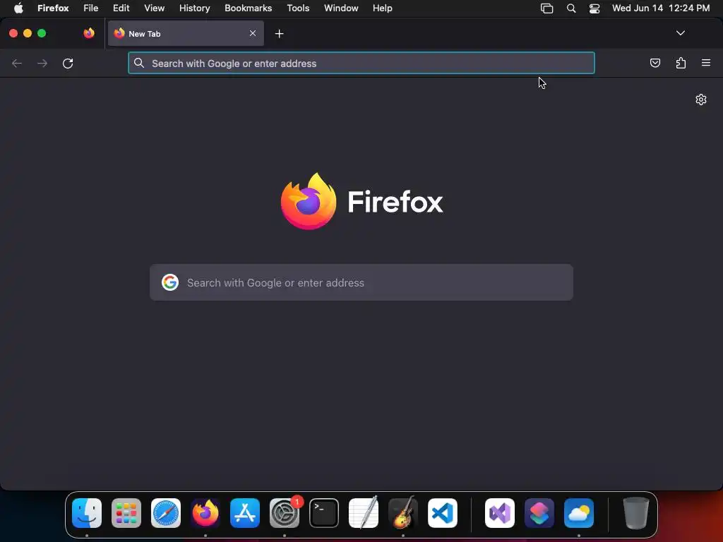This screenshot has width=723, height=542.
Task: Go forward with the forward arrow
Action: [x=42, y=63]
